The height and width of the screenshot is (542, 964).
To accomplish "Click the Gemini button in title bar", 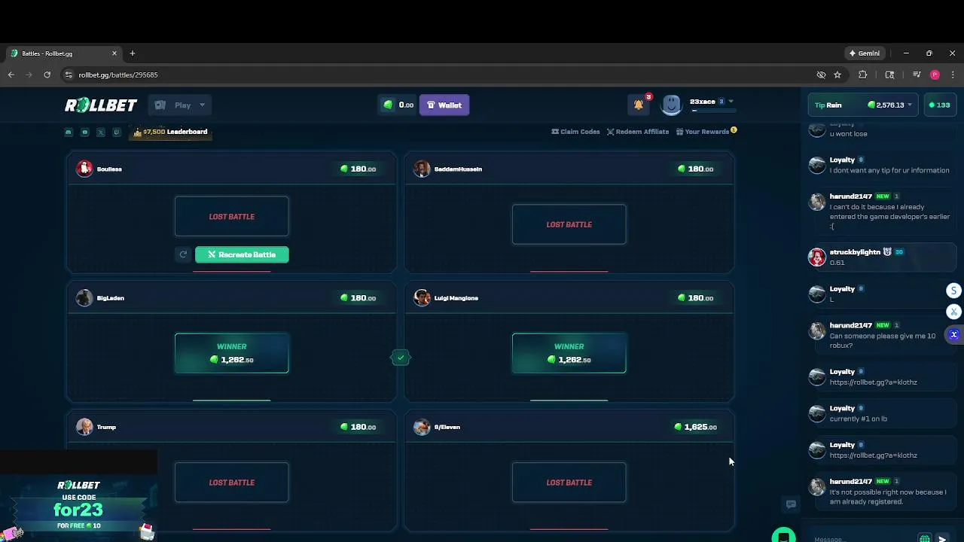I will pyautogui.click(x=865, y=53).
